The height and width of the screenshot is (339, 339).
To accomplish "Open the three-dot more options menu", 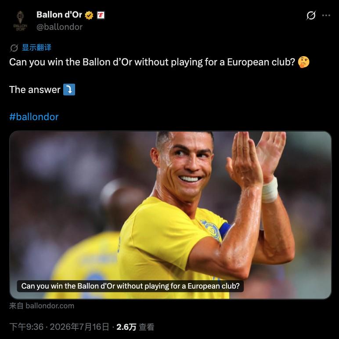I will (326, 15).
